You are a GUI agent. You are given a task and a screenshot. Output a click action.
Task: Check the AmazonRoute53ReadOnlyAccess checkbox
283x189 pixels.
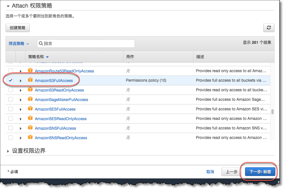point(11,71)
